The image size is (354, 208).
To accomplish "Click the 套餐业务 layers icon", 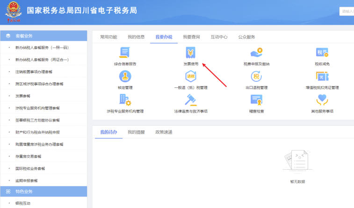I will point(8,36).
